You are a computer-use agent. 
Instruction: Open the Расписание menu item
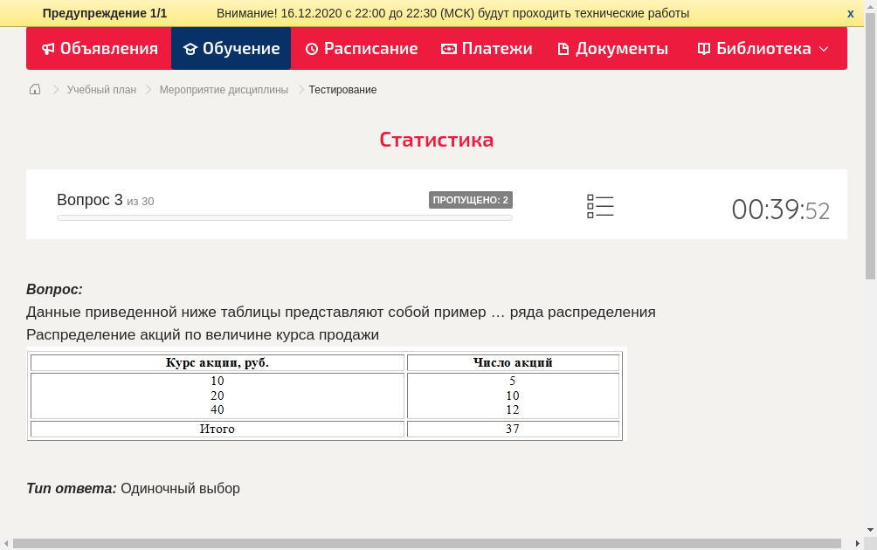361,49
